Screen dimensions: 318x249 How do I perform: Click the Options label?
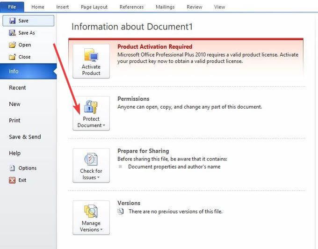28,168
